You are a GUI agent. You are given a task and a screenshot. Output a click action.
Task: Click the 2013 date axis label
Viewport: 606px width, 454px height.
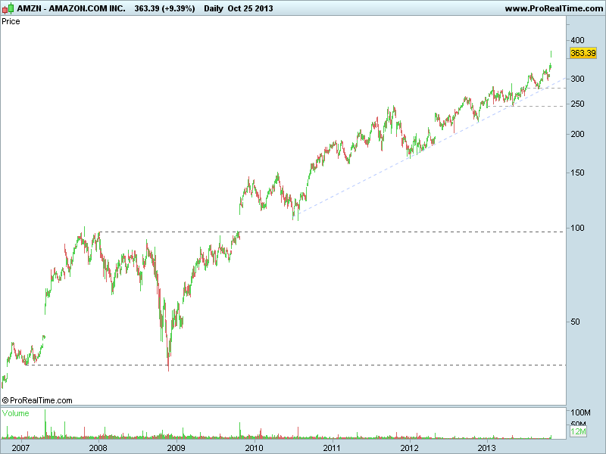486,448
